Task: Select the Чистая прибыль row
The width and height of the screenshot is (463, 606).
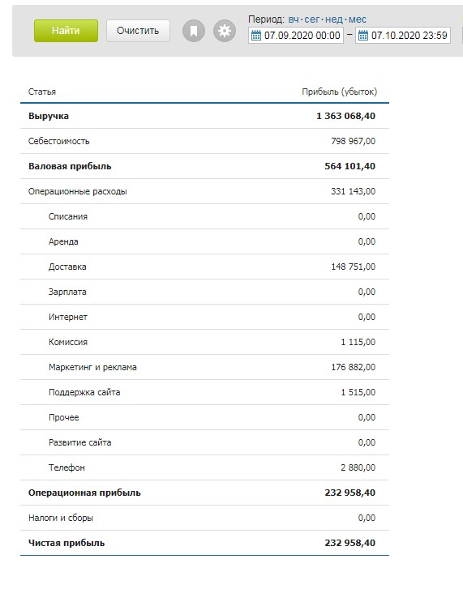Action: [x=204, y=543]
